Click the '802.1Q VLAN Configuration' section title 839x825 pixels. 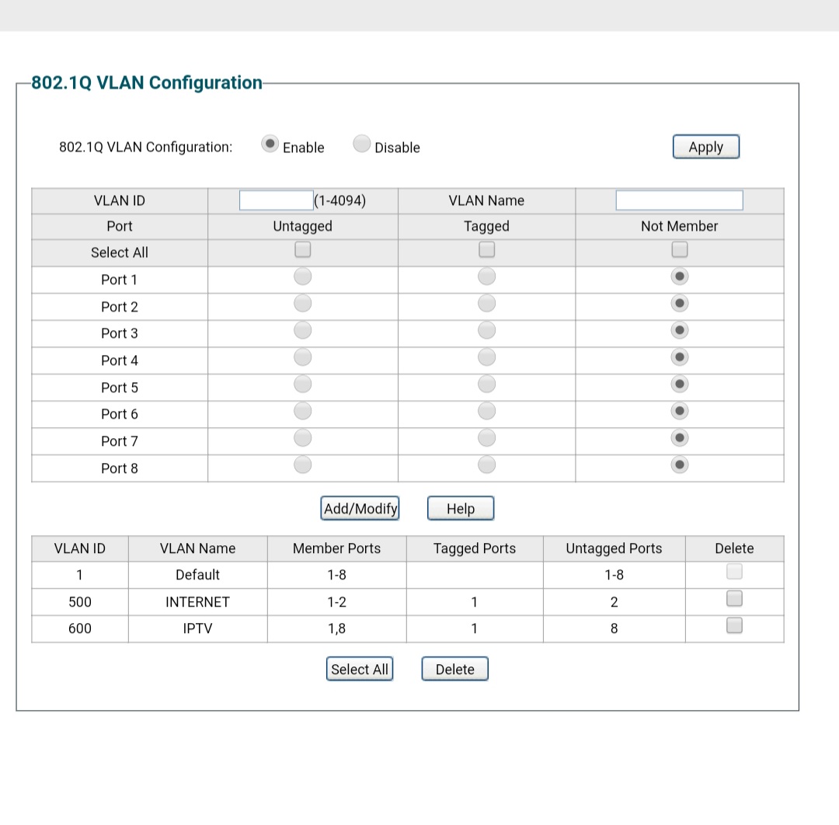pos(147,83)
